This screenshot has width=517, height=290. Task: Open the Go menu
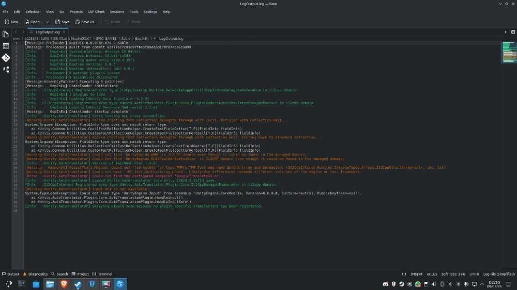pyautogui.click(x=62, y=11)
